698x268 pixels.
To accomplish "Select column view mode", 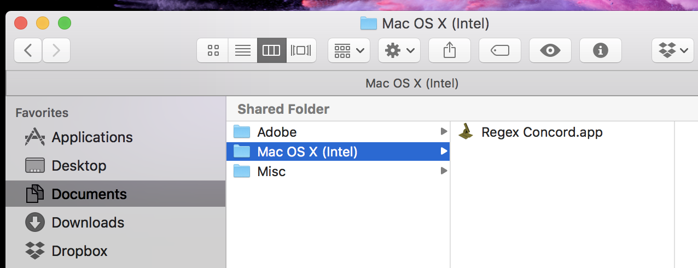I will [272, 51].
